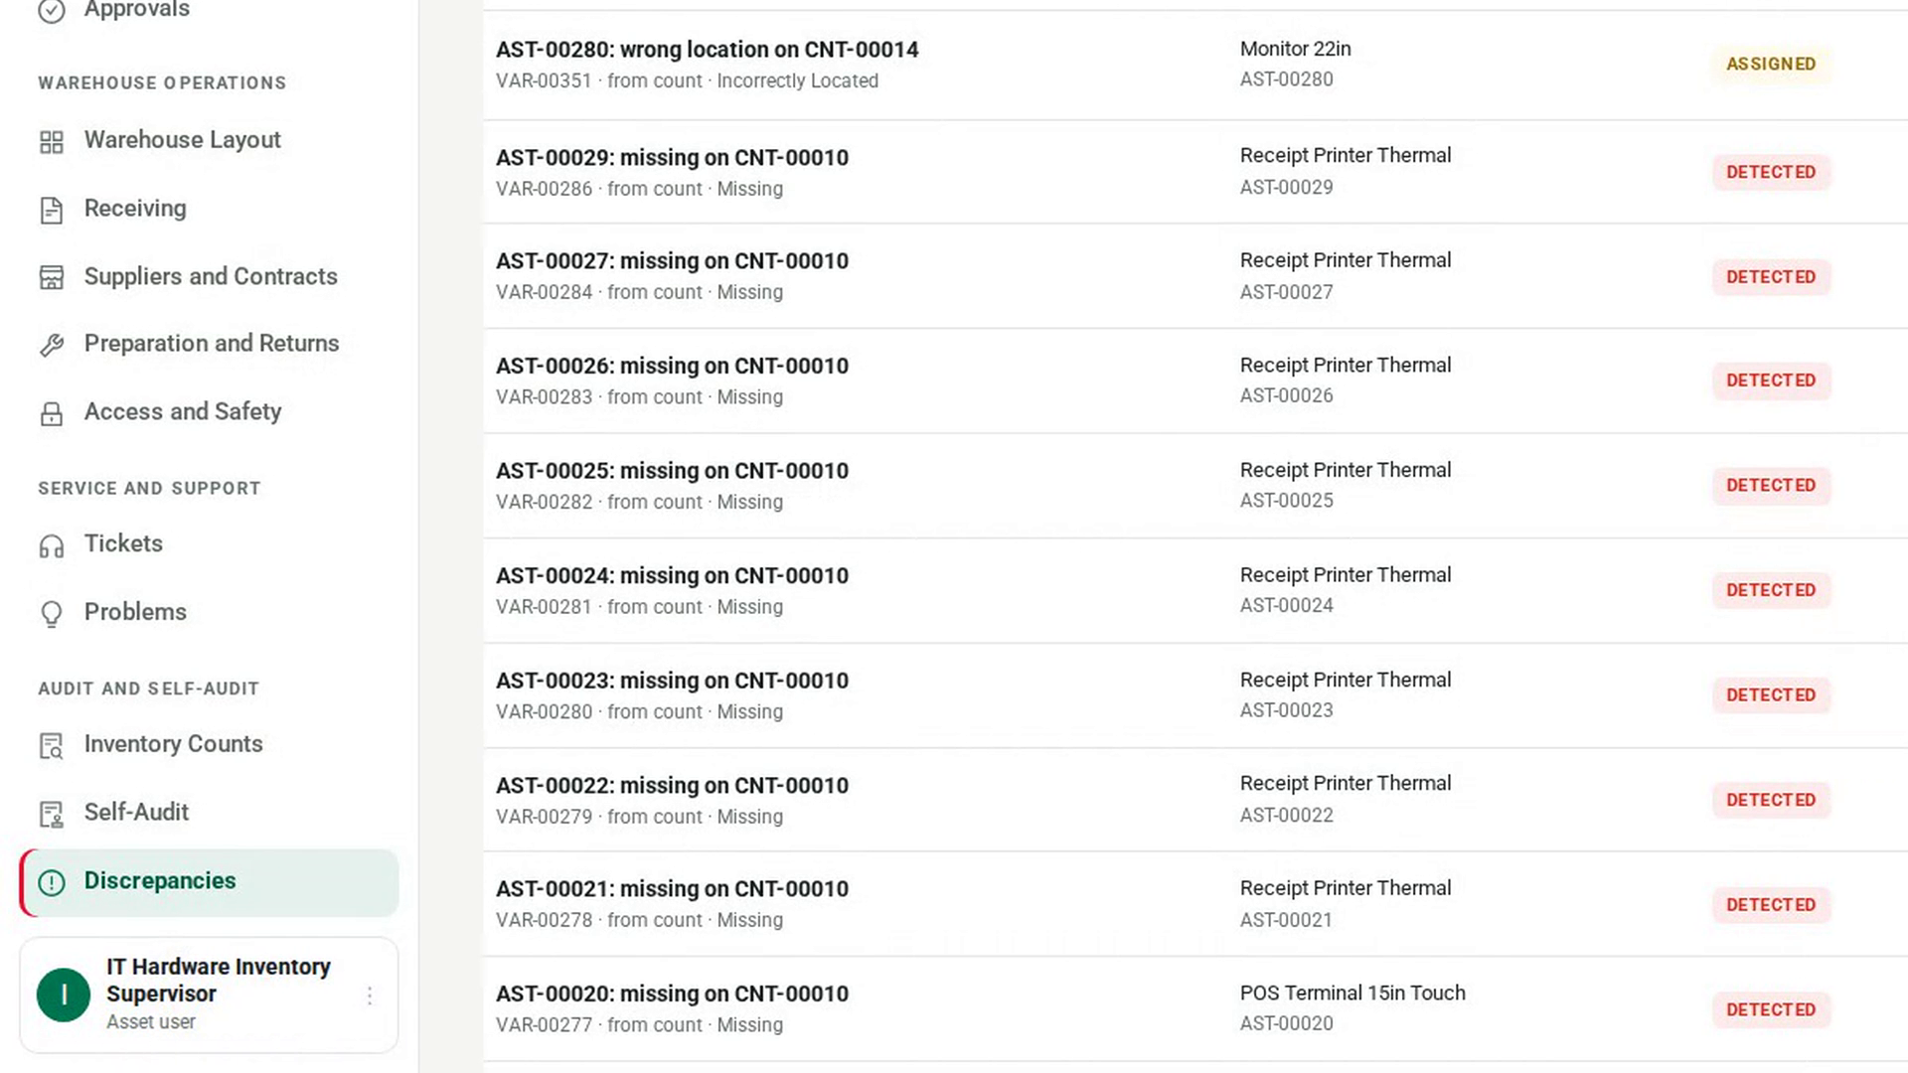Screen dimensions: 1908x1073
Task: Open AST-00280 wrong location discrepancy
Action: (x=1195, y=66)
